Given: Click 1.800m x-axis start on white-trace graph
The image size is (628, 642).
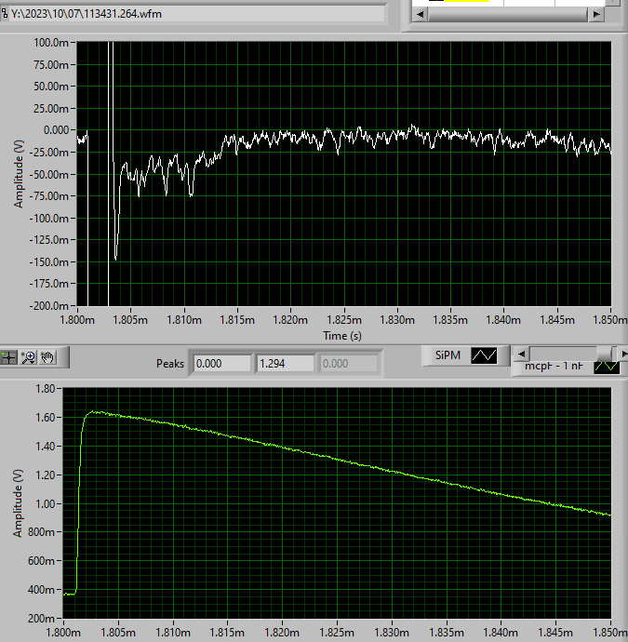Looking at the screenshot, I should (77, 320).
